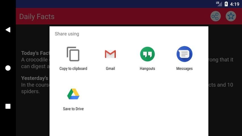Viewport: 242px width, 136px height.
Task: Choose the green Hangouts icon
Action: pos(147,54)
